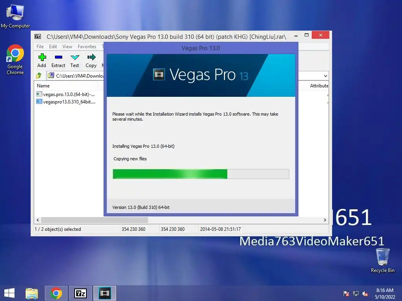Viewport: 402px width, 301px height.
Task: Minimize the 7-Zip window
Action: [x=296, y=35]
